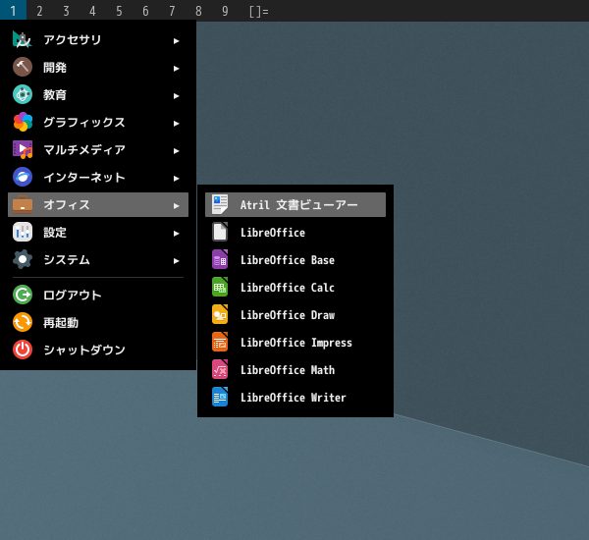This screenshot has height=540, width=589.
Task: Click the []= layout indicator
Action: tap(258, 11)
